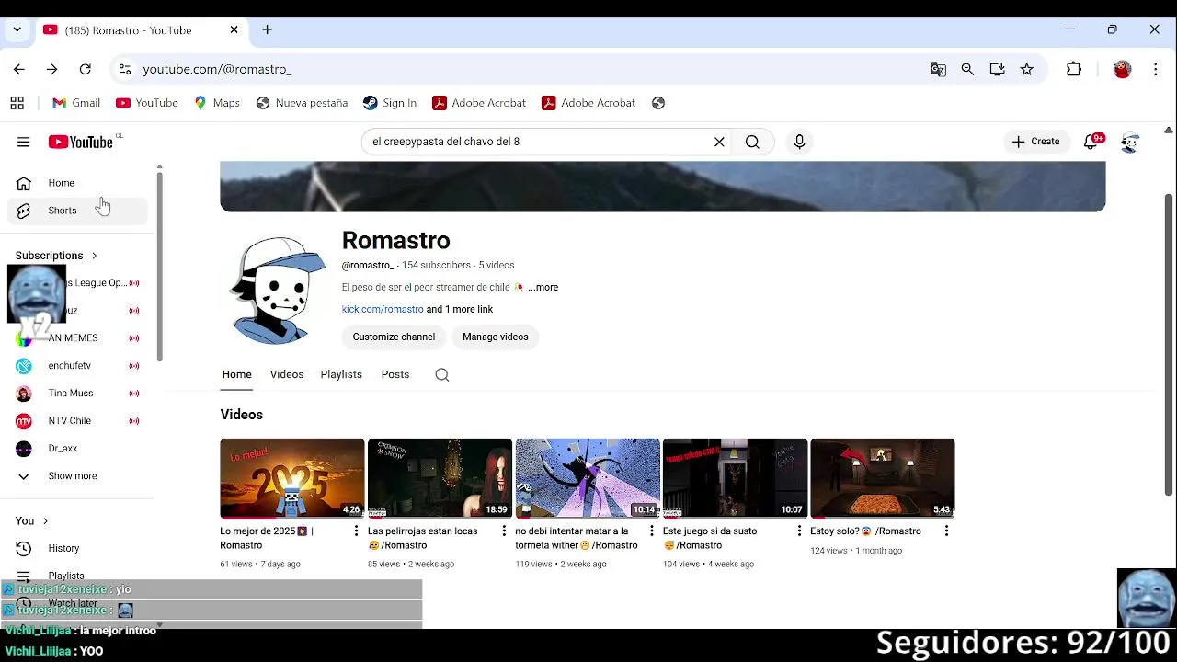Open the Maps bookmark

(217, 103)
